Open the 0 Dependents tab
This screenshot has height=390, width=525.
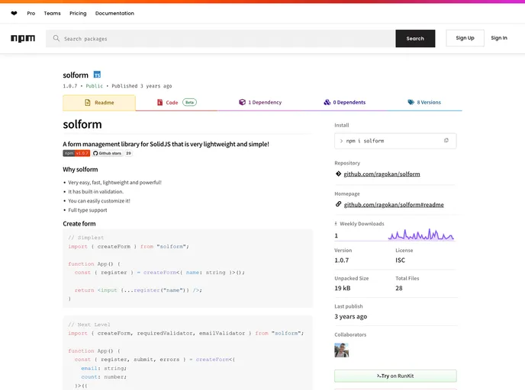[x=345, y=103]
